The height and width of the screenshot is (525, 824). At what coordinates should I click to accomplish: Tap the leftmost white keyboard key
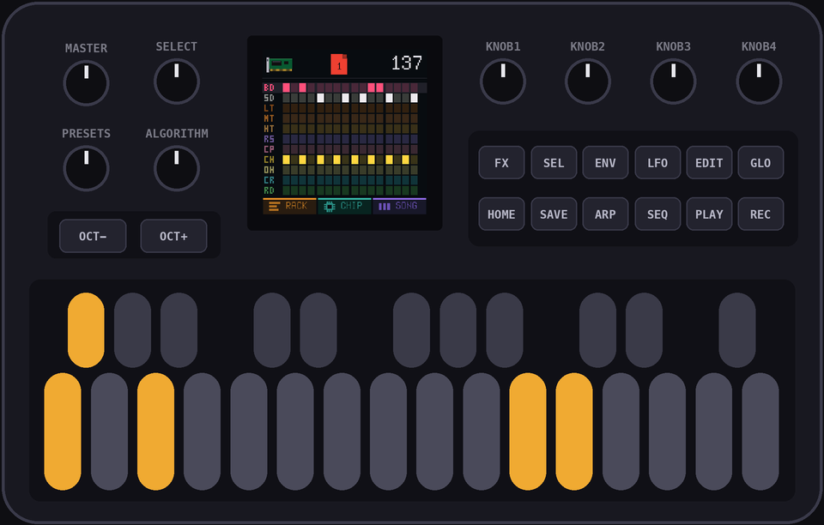(63, 431)
